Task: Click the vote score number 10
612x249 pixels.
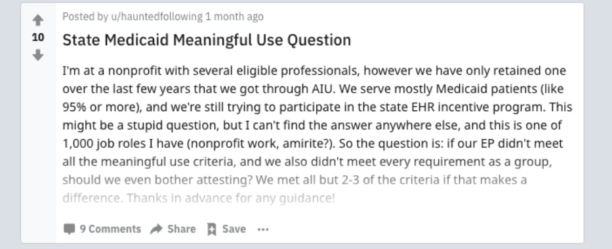Action: 38,37
